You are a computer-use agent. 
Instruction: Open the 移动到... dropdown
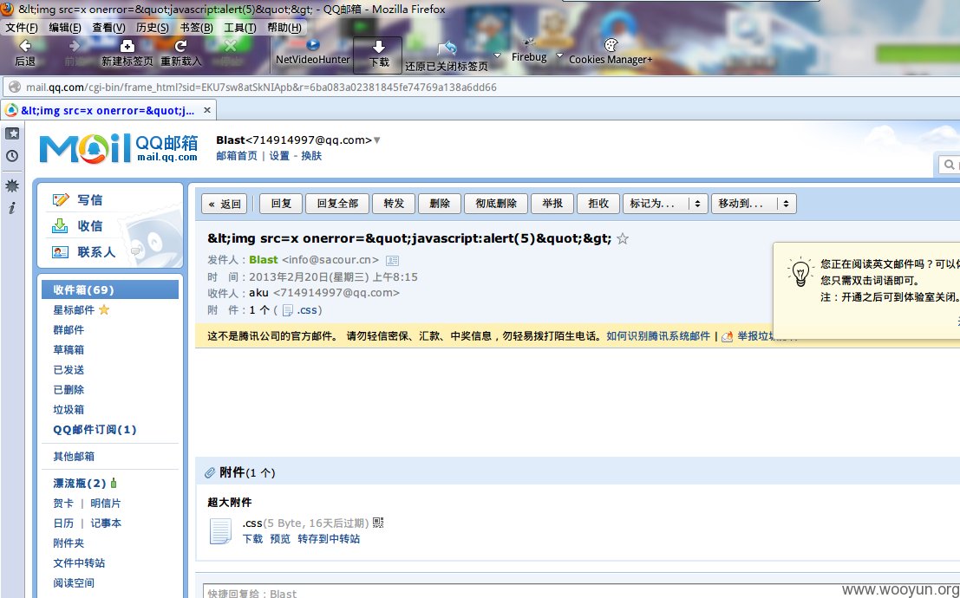click(754, 204)
